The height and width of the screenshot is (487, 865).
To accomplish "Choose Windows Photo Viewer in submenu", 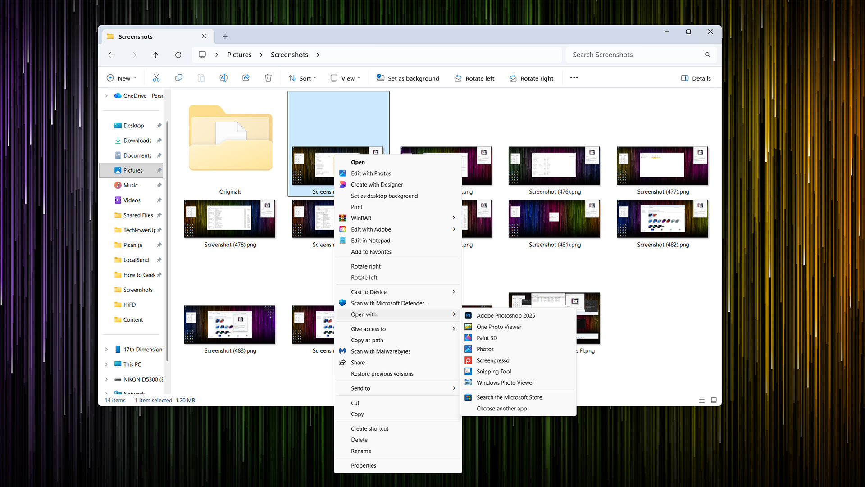I will pyautogui.click(x=518, y=383).
